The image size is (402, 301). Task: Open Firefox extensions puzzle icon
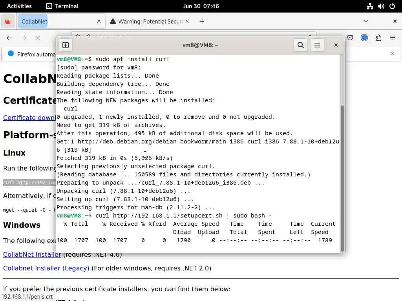[x=378, y=38]
